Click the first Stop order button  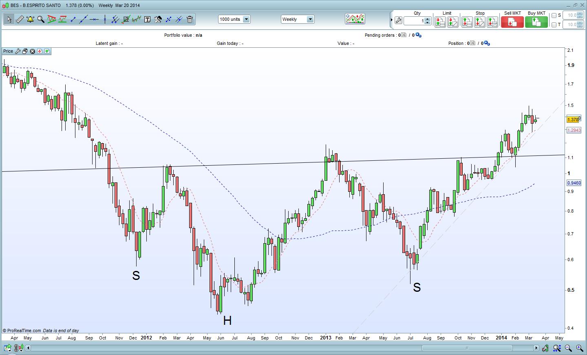click(467, 22)
